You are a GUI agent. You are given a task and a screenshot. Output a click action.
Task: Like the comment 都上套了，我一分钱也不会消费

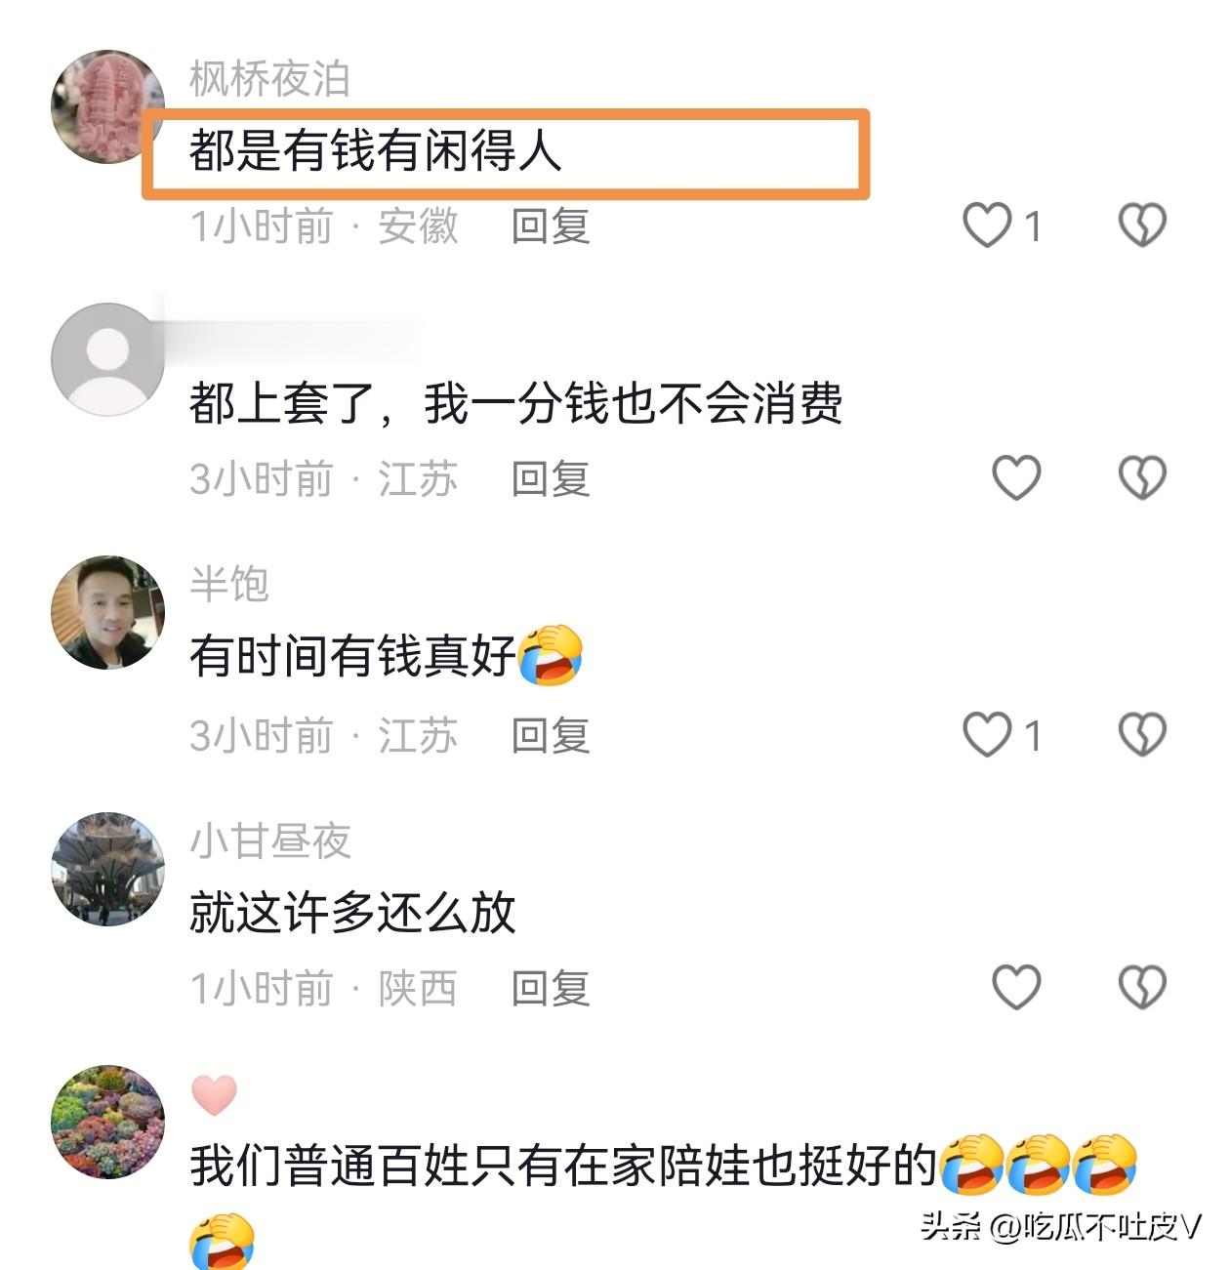[1016, 477]
